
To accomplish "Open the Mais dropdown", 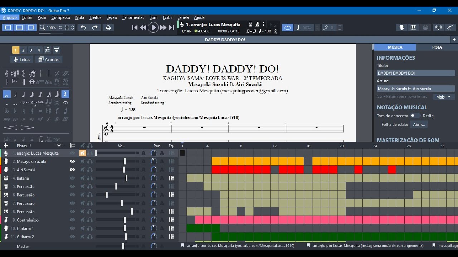I will (444, 97).
